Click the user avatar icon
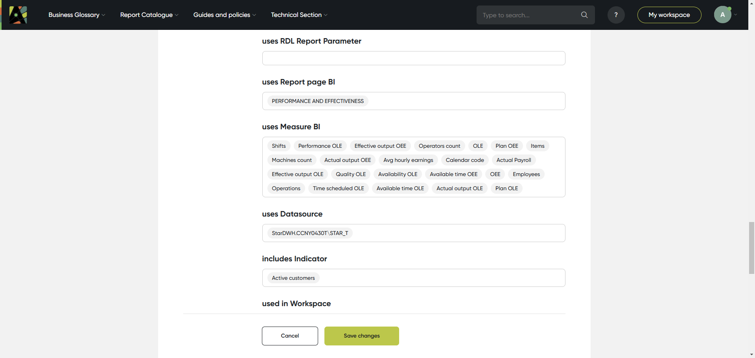This screenshot has width=755, height=358. [722, 15]
